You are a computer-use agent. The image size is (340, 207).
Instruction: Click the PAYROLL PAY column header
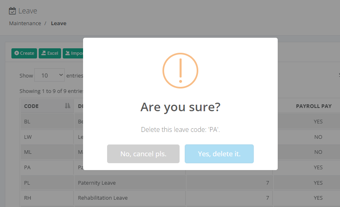[314, 106]
